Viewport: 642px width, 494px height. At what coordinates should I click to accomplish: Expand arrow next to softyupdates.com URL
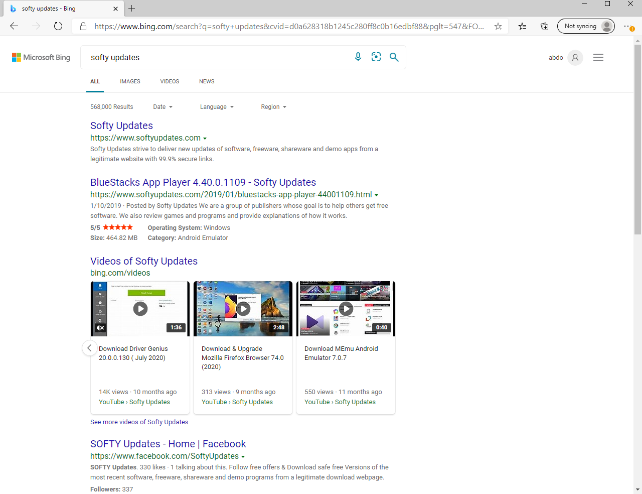coord(205,139)
